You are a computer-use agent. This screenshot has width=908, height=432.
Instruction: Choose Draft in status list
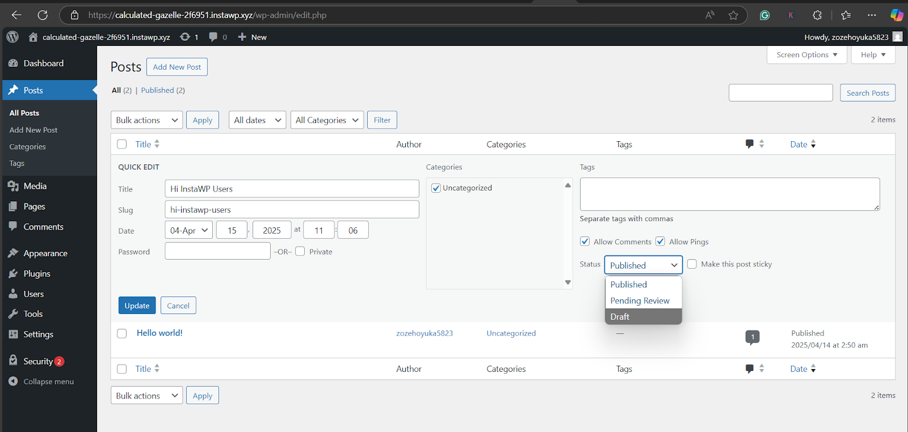pos(644,316)
